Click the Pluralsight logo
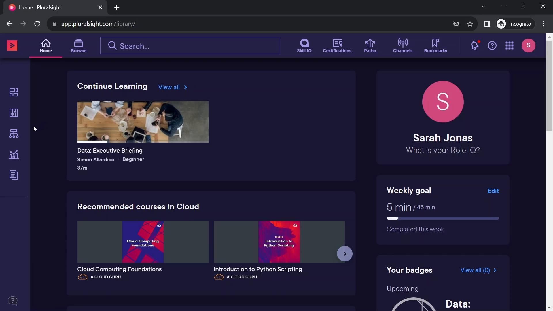Screen dimensions: 553x311 click(12, 45)
